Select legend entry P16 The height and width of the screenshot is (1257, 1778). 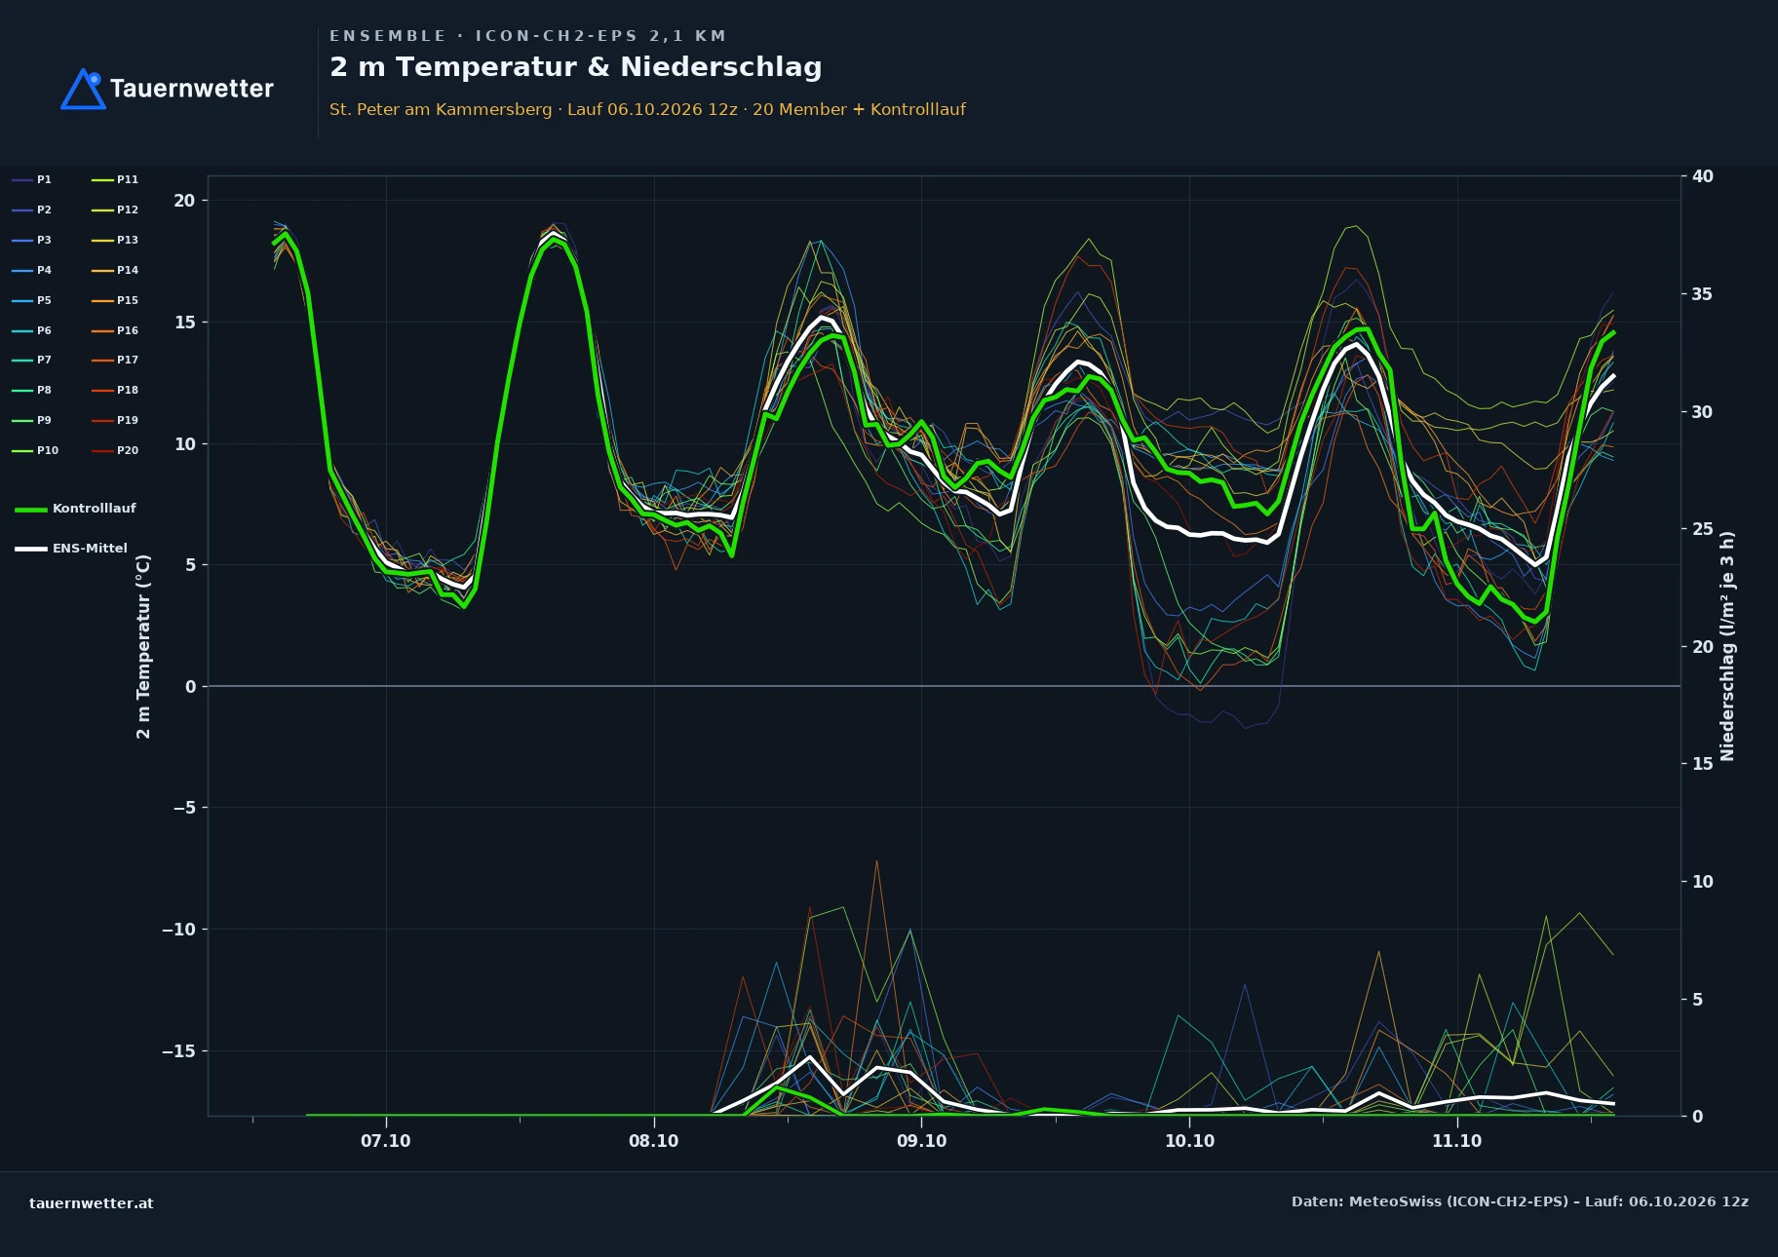click(x=115, y=330)
